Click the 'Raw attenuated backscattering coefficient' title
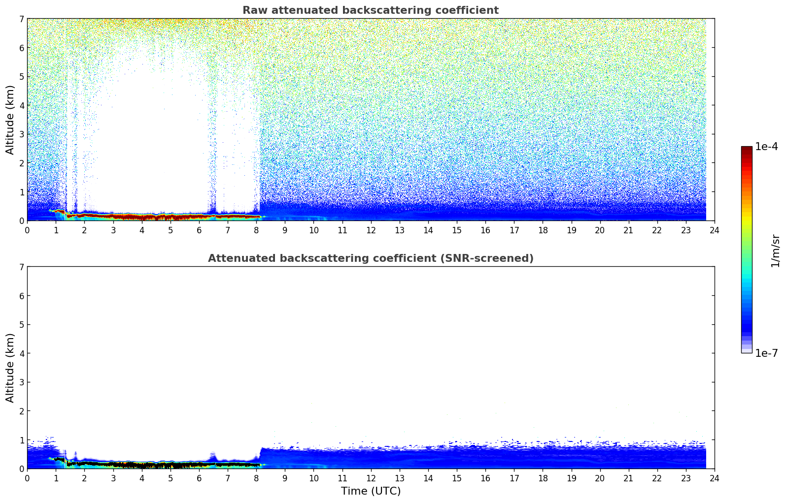 tap(371, 10)
